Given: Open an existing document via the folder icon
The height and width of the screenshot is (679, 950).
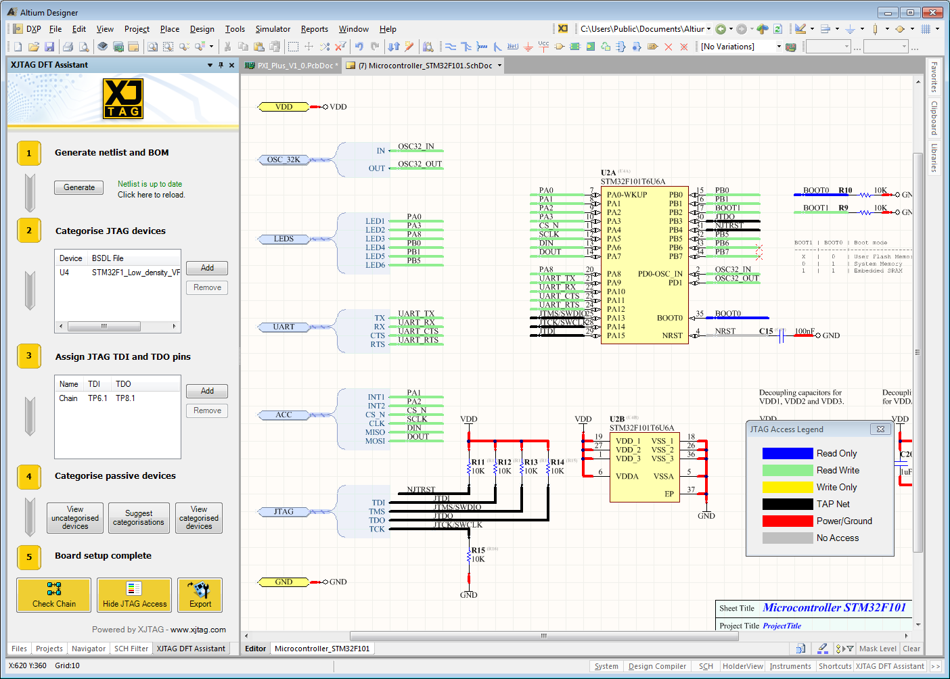Looking at the screenshot, I should (33, 47).
